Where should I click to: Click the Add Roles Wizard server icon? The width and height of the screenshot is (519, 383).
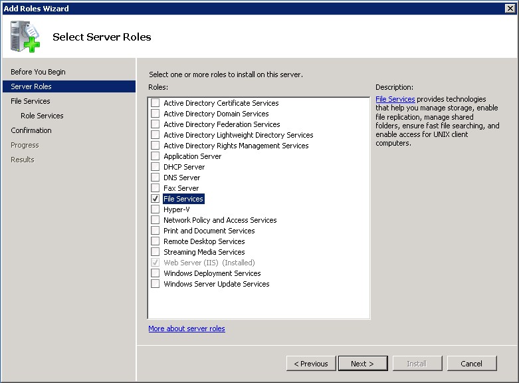tap(25, 36)
